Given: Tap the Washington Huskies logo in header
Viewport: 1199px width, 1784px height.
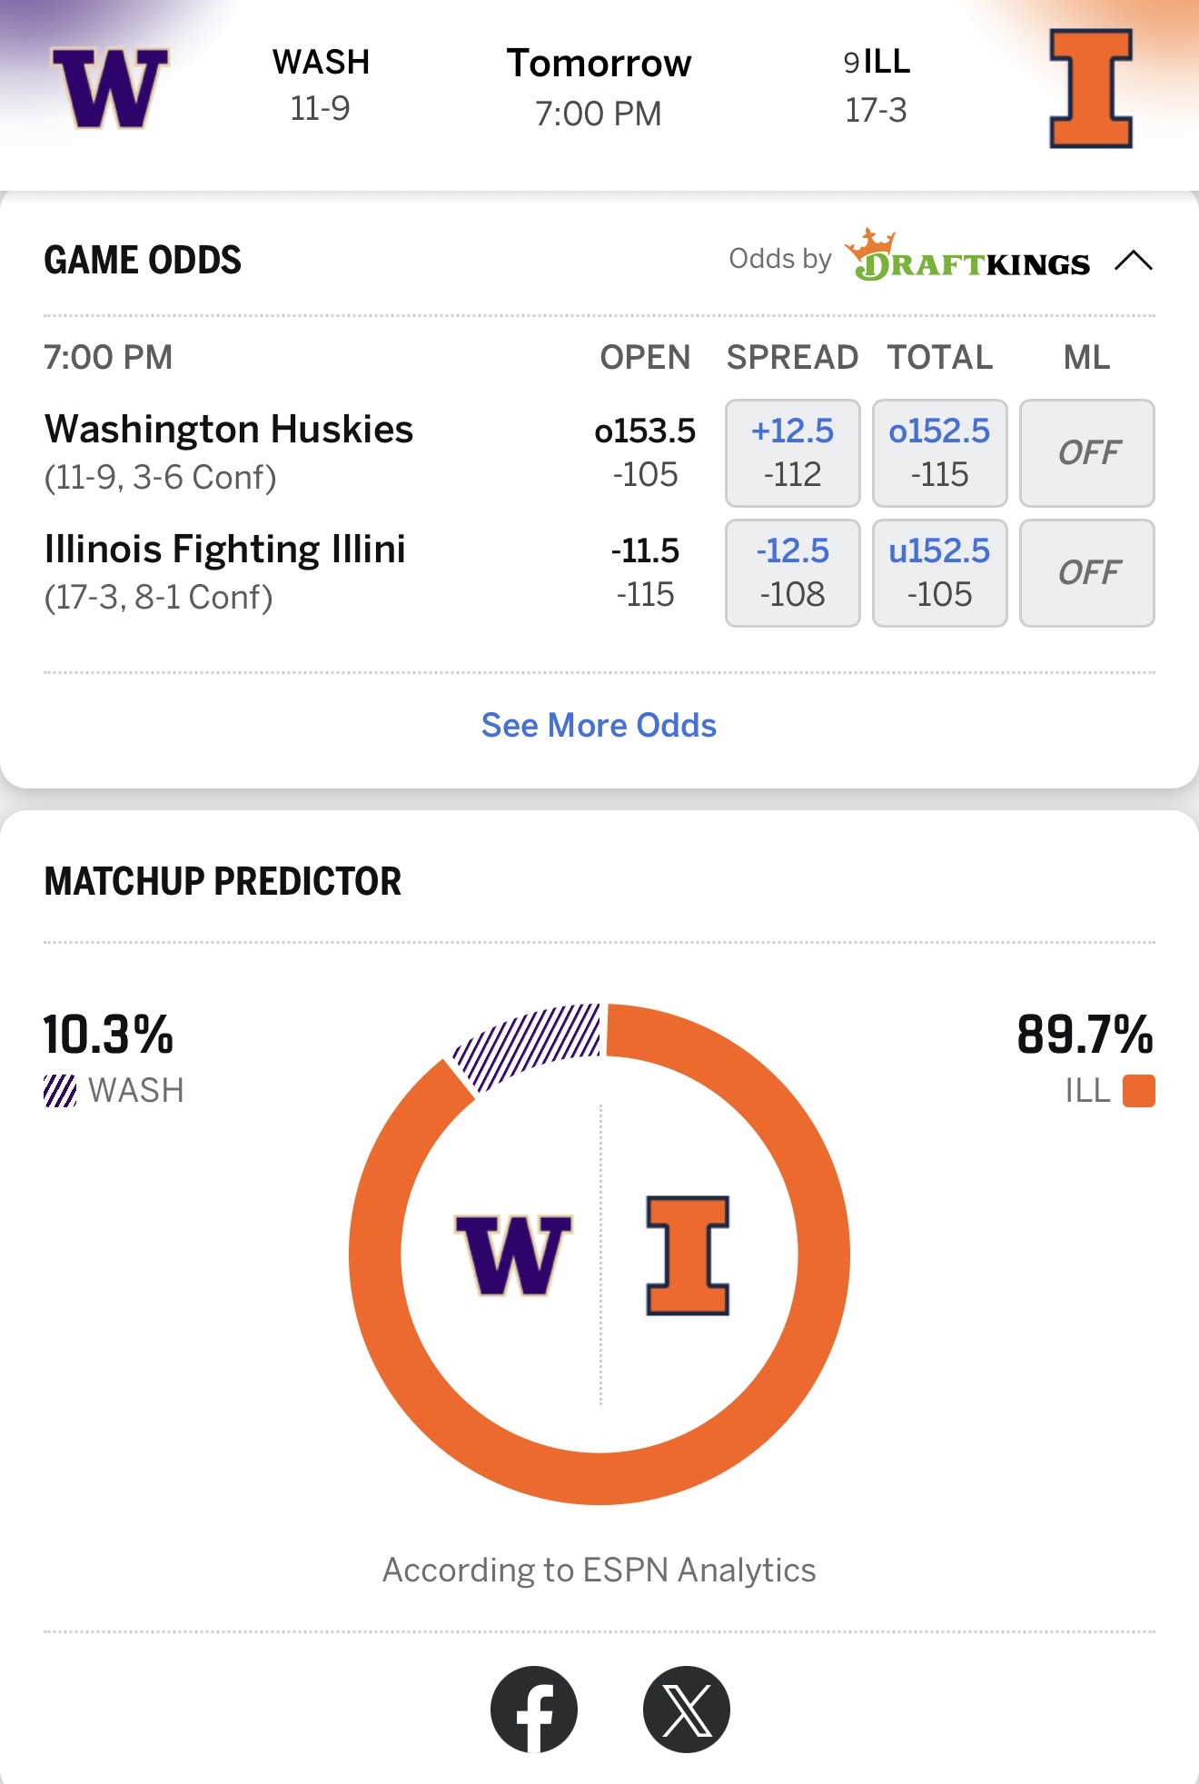Looking at the screenshot, I should pos(110,88).
